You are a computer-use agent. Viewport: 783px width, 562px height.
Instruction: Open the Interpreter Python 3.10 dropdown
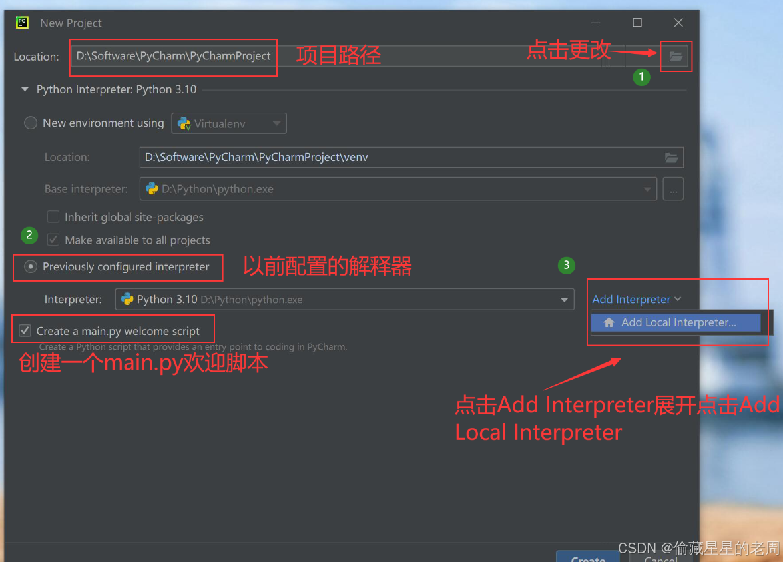[345, 299]
